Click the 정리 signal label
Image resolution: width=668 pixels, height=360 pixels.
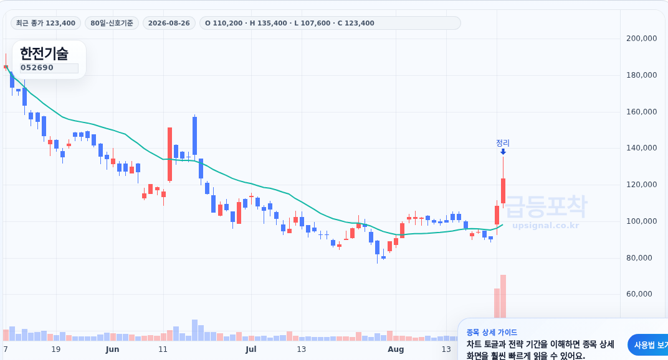503,143
